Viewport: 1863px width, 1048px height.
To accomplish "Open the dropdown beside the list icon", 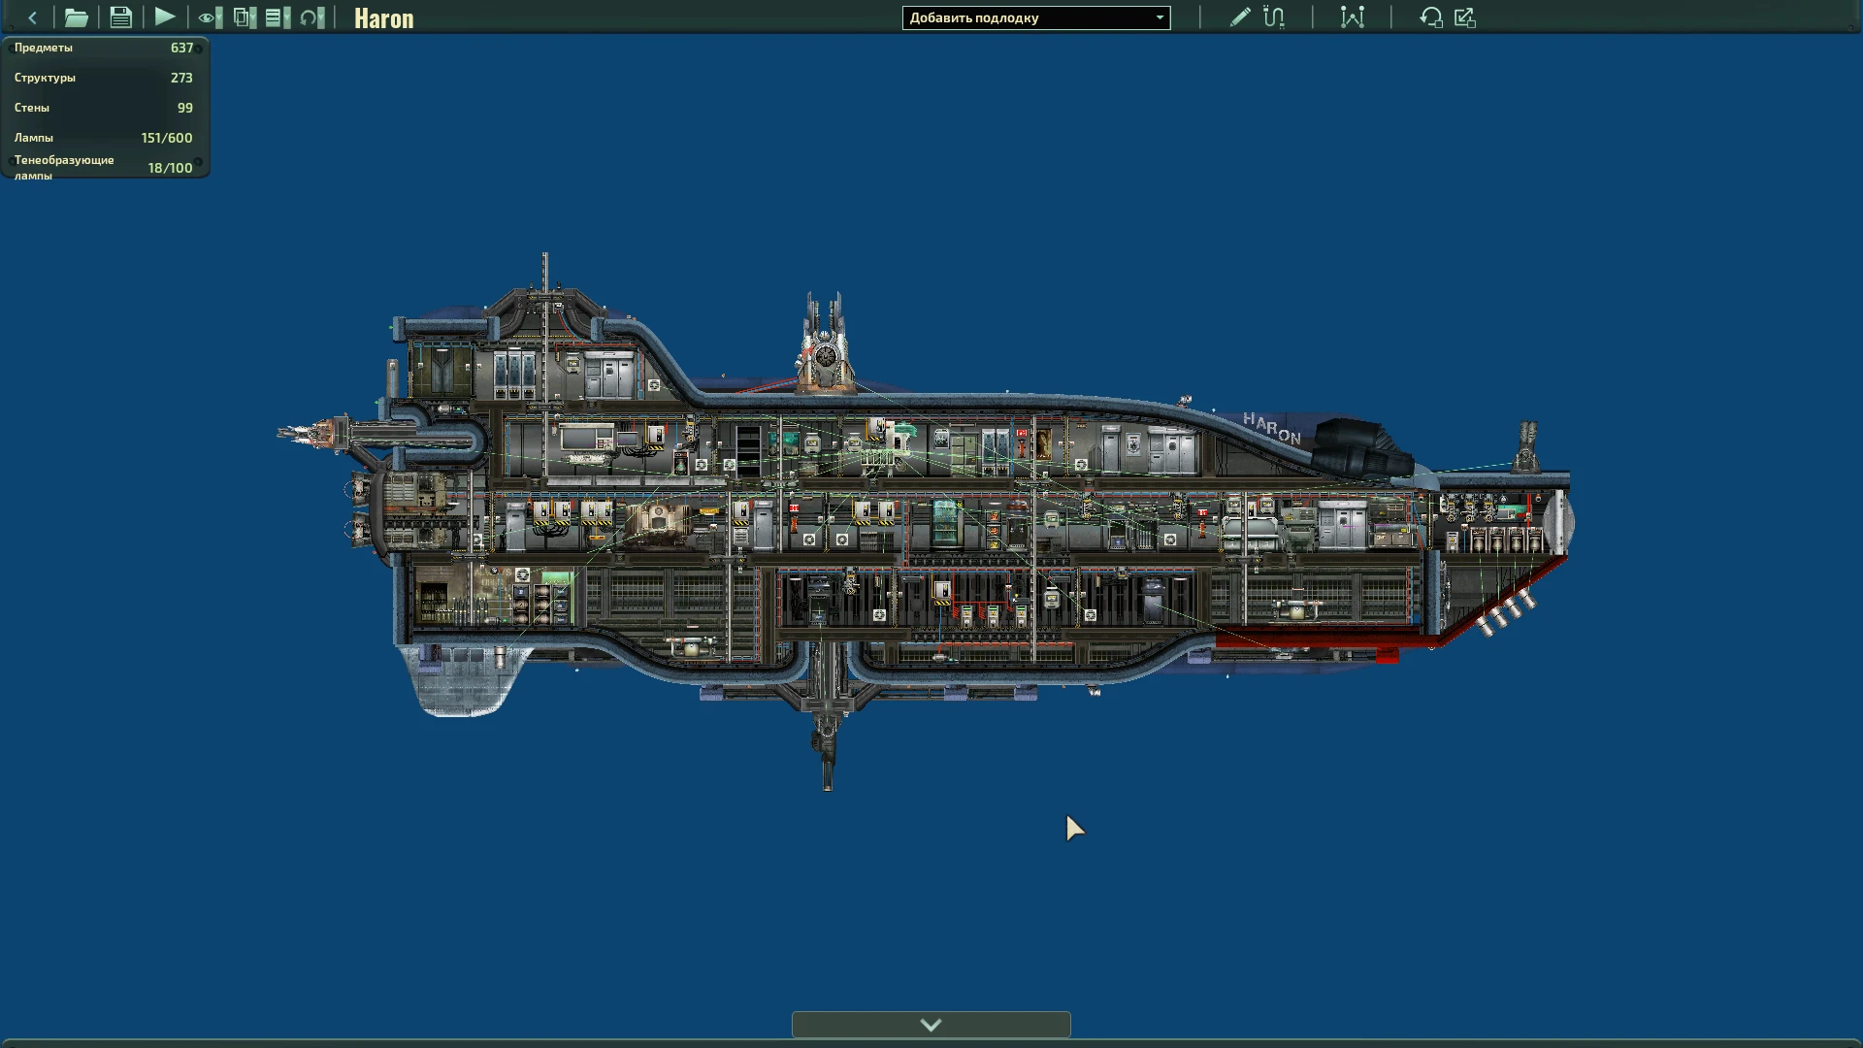I will [x=285, y=17].
